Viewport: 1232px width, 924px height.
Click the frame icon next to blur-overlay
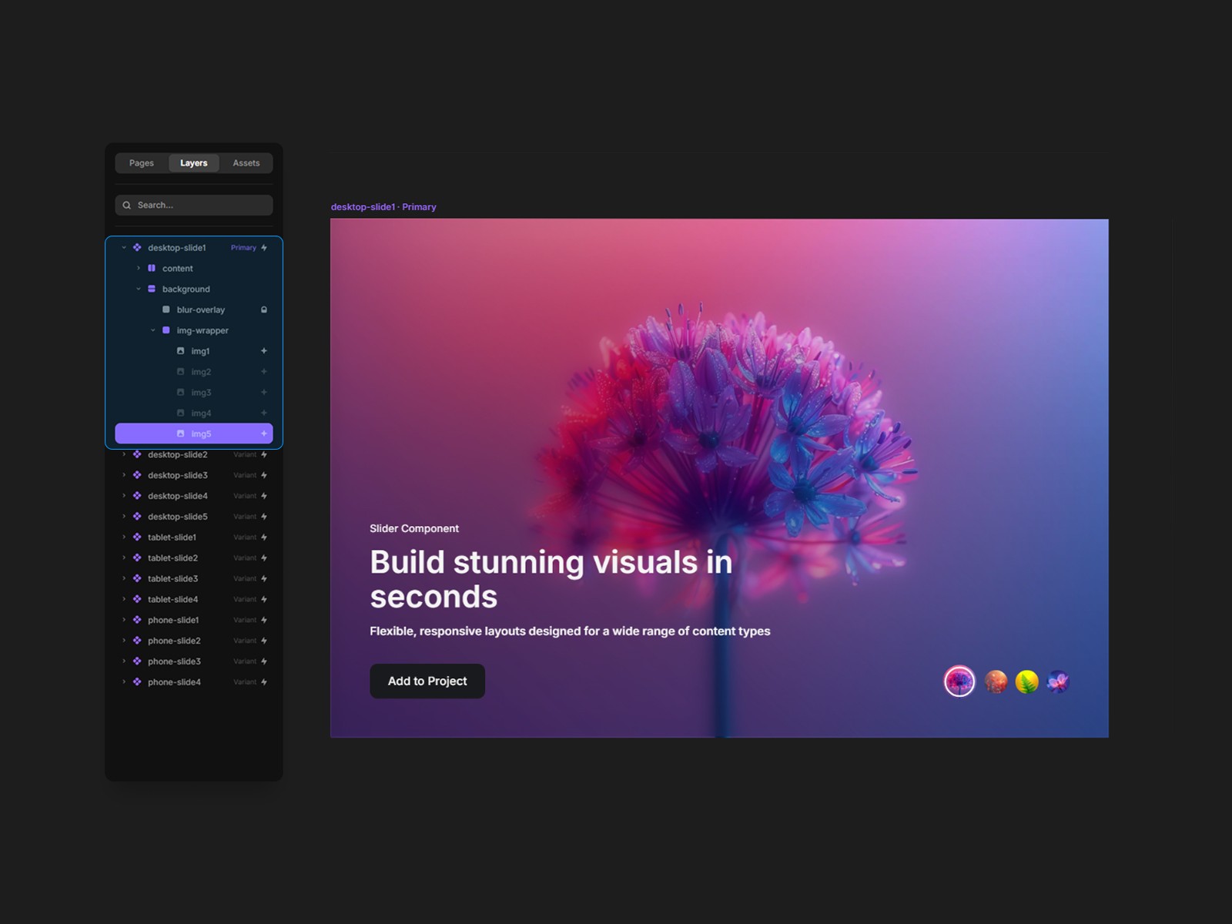(x=166, y=310)
